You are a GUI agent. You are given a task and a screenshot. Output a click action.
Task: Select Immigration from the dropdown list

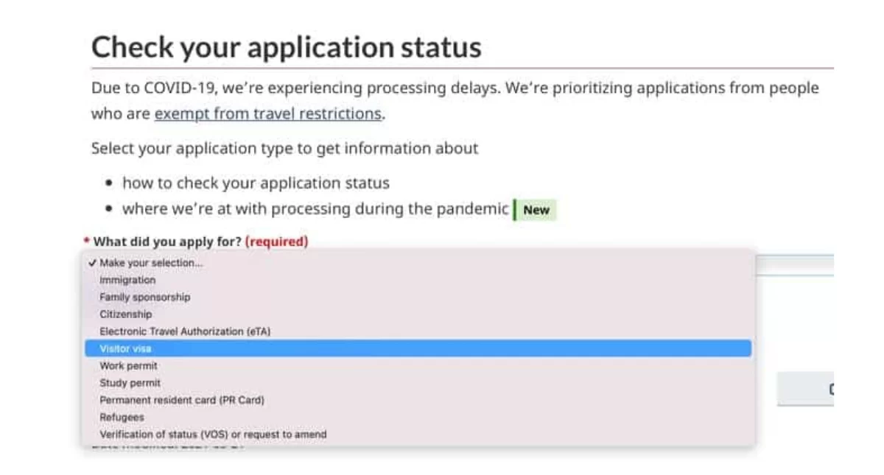(x=127, y=281)
